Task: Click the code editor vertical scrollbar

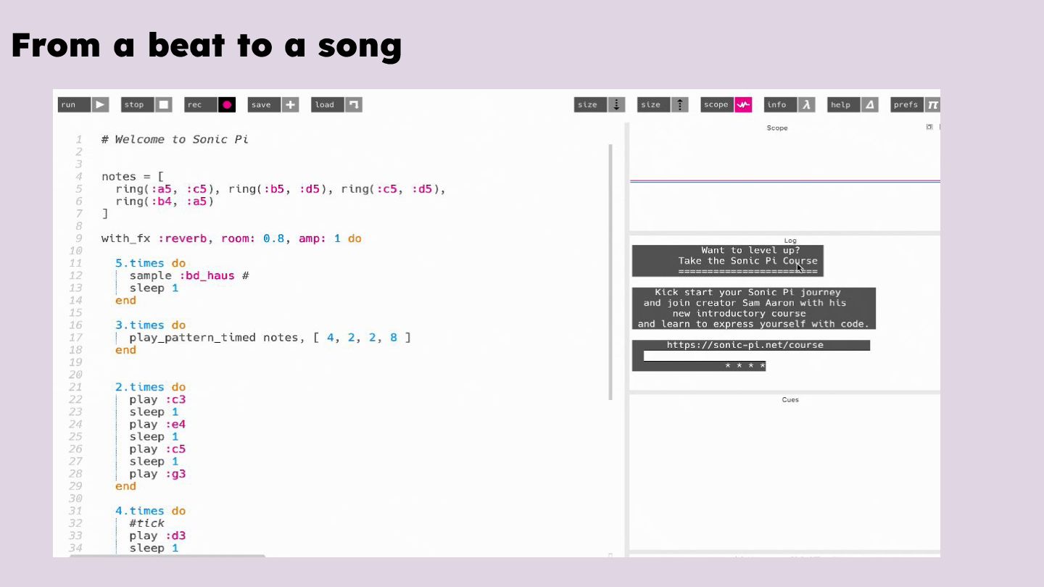Action: (610, 272)
